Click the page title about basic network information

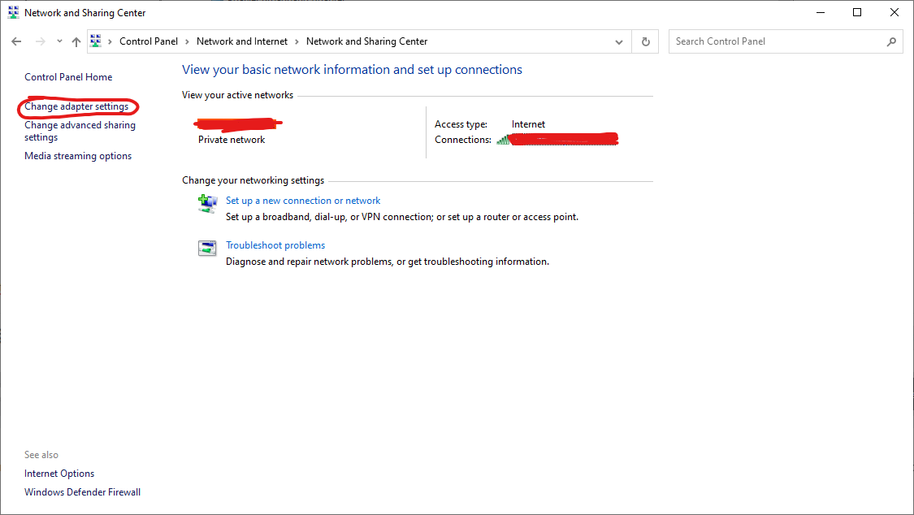tap(352, 70)
